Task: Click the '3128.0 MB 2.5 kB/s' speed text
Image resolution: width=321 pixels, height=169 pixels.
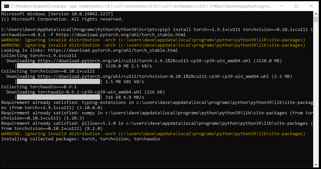Action: pos(129,66)
